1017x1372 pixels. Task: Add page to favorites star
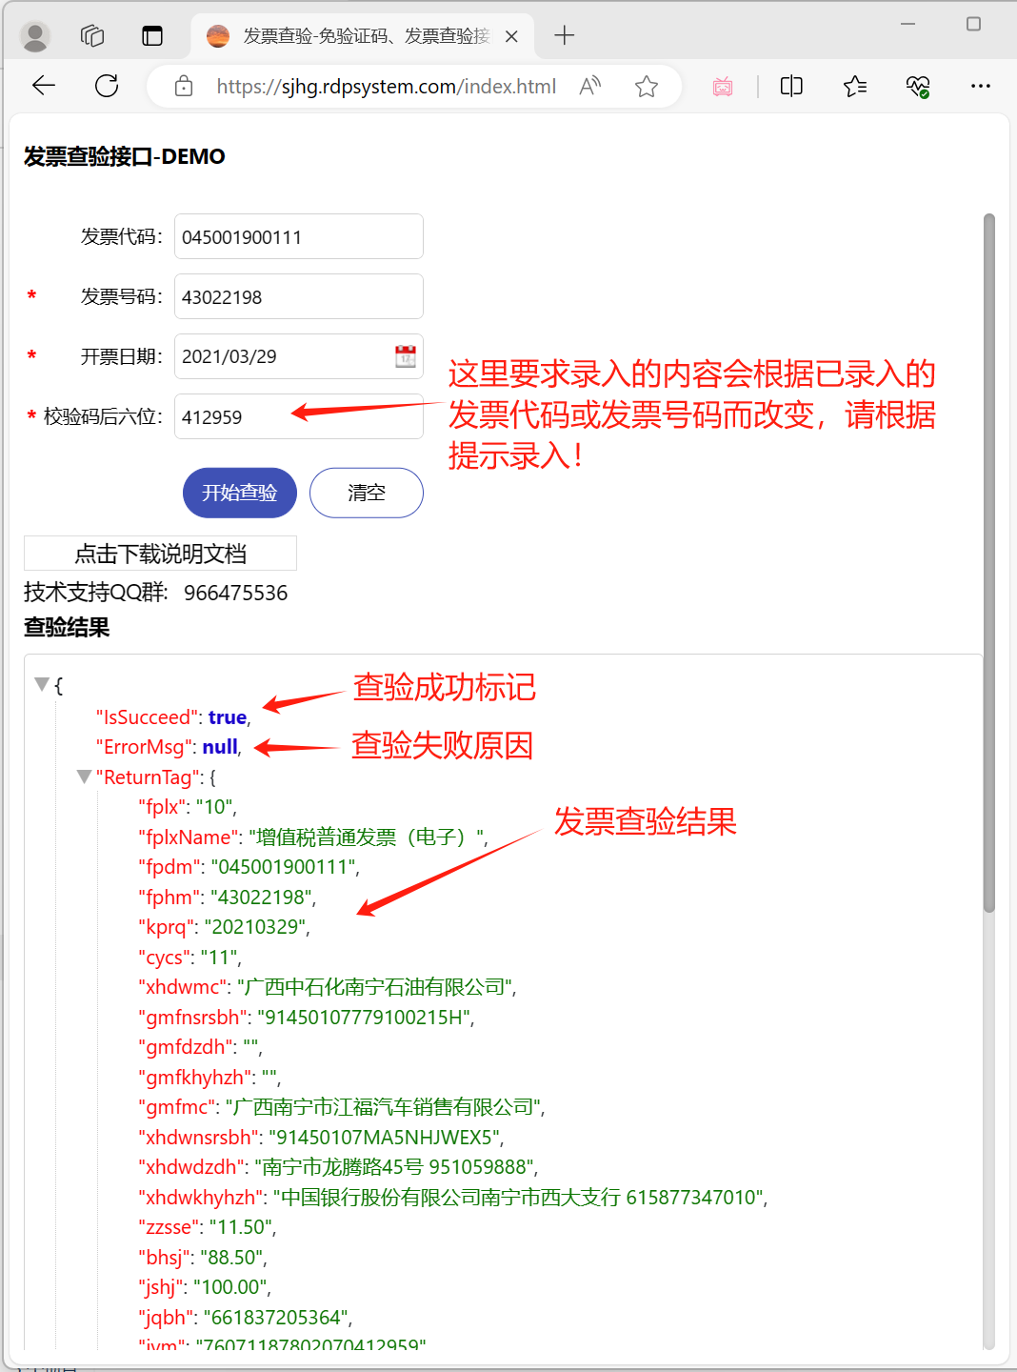coord(647,87)
